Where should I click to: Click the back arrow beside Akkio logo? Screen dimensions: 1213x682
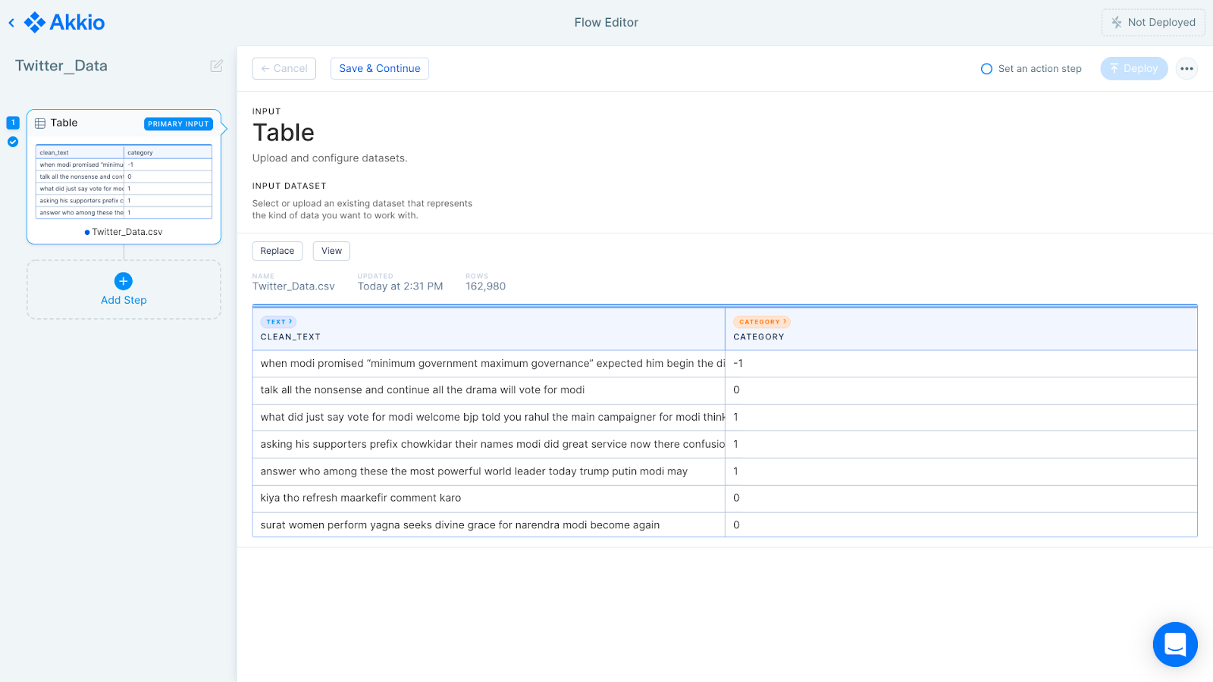click(11, 23)
